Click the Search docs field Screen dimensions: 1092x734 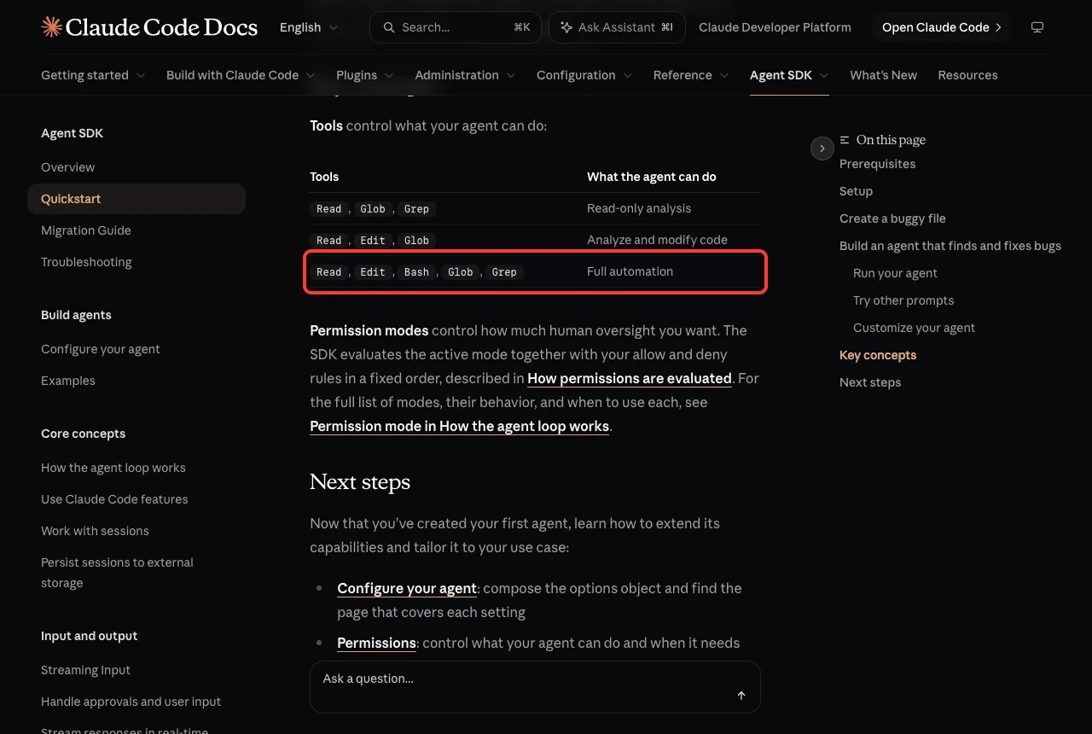coord(456,27)
